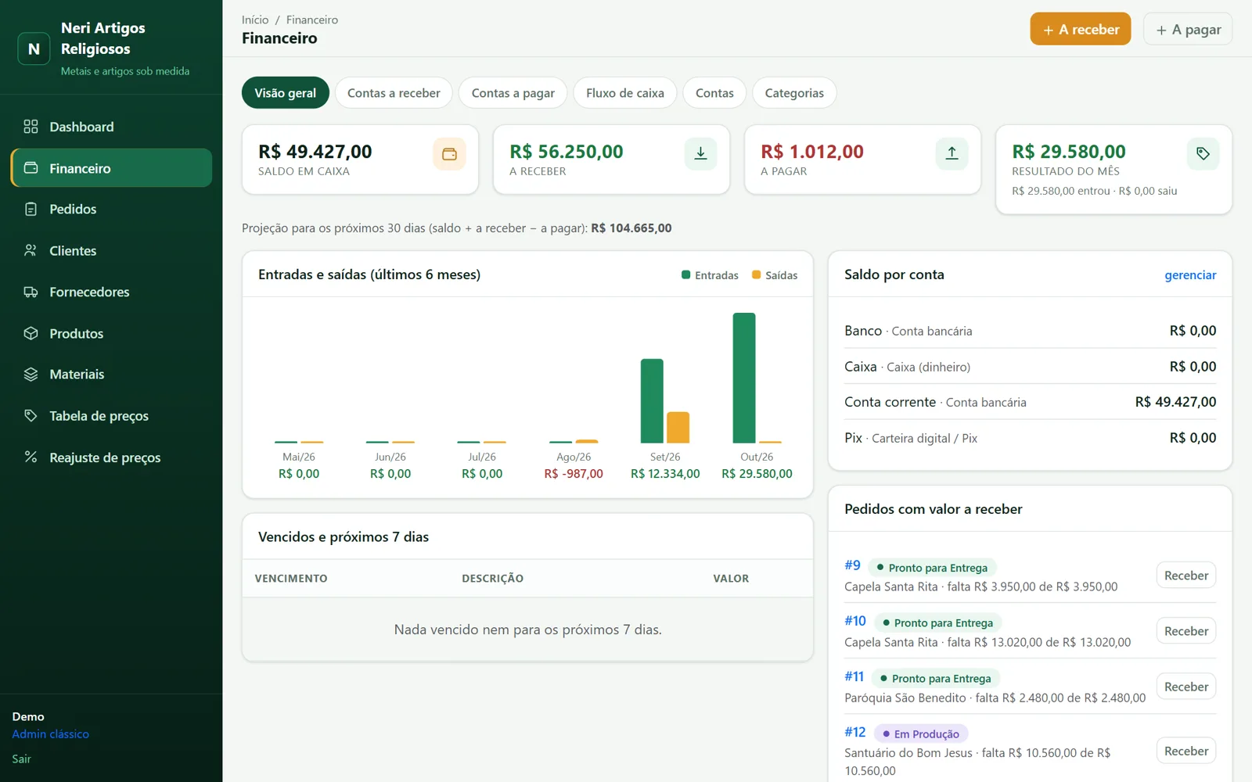The height and width of the screenshot is (782, 1252).
Task: Click the Ago/26 value R$ -987,00
Action: 574,474
